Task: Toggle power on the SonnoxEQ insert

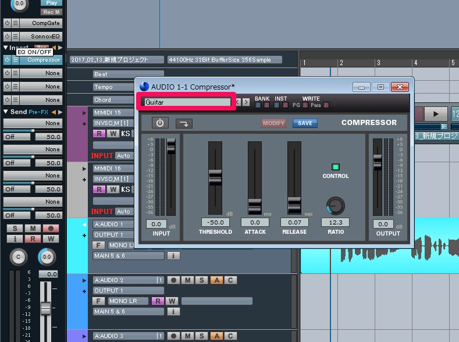Action: (x=8, y=36)
